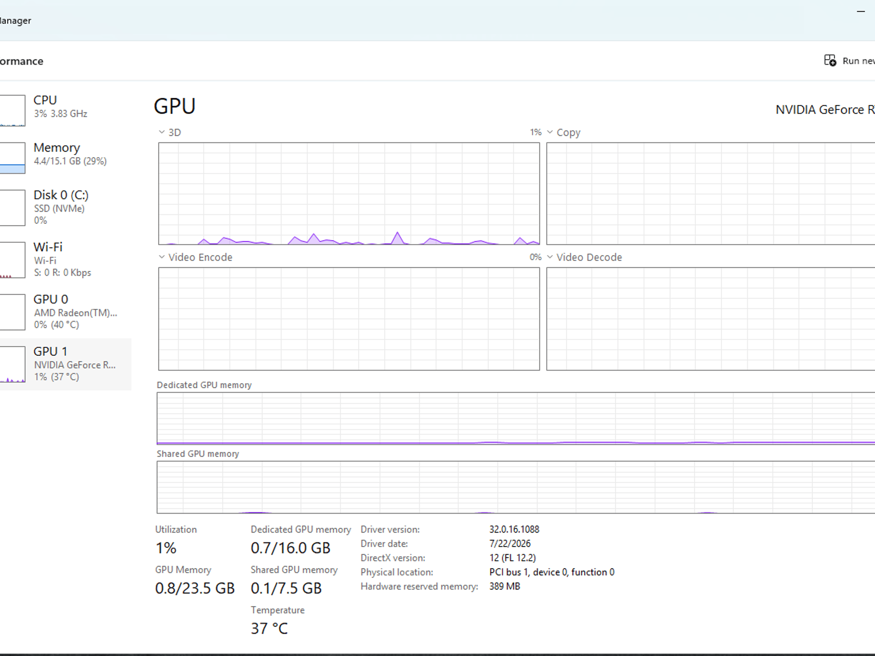Click the Shared GPU memory graph

tap(516, 487)
